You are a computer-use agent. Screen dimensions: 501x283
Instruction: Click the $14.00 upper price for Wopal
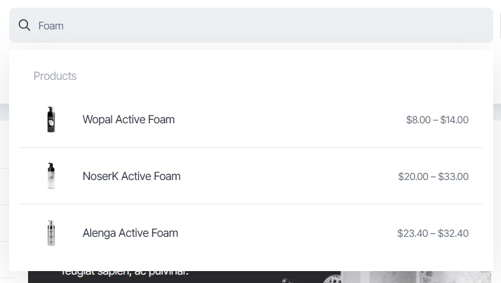[x=455, y=120]
